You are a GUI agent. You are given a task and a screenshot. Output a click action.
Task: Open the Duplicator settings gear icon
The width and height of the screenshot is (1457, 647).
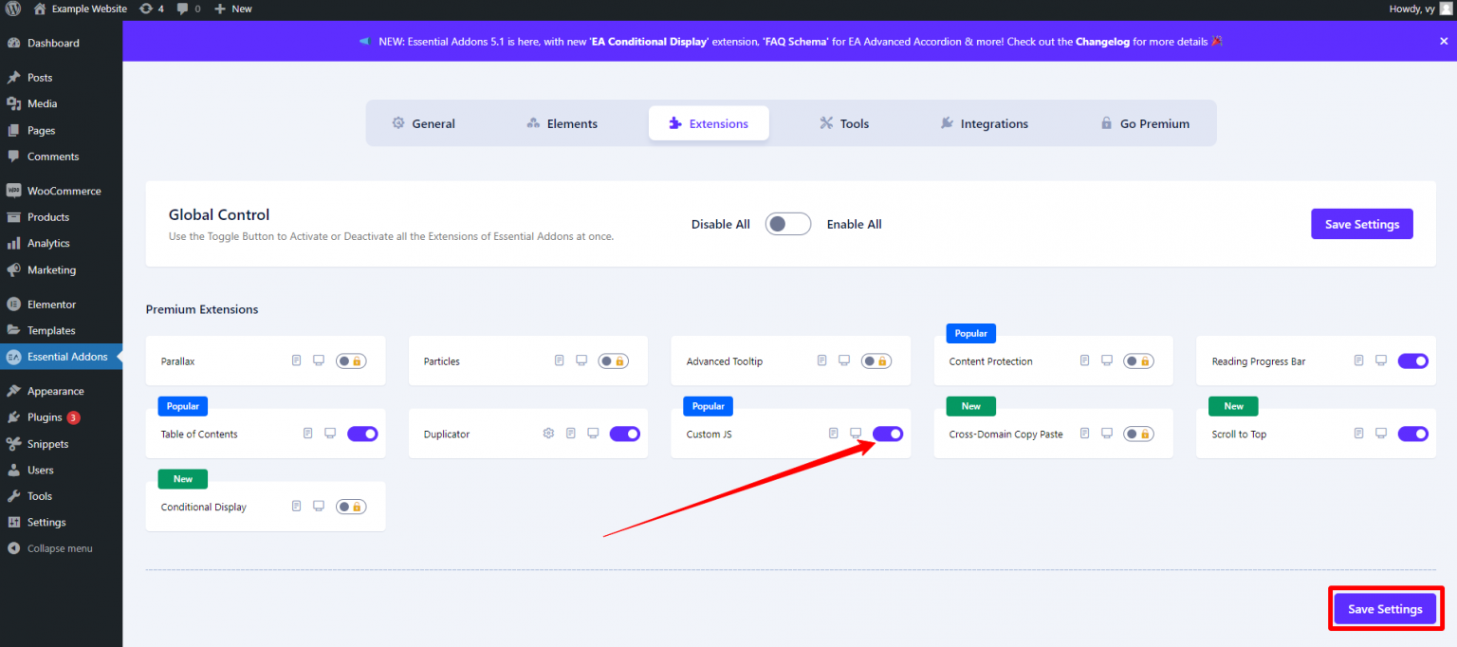coord(548,433)
